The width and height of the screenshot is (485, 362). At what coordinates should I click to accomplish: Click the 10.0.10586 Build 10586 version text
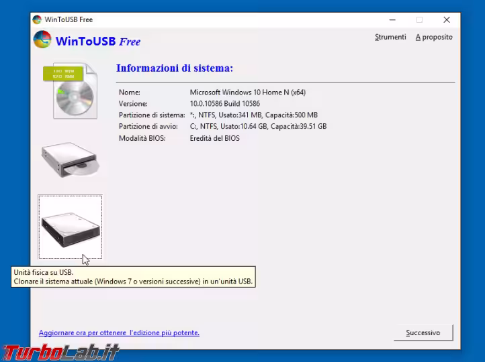tap(225, 104)
